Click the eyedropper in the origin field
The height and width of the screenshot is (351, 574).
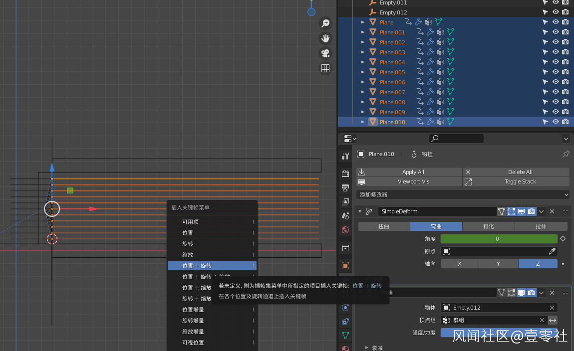coord(552,251)
